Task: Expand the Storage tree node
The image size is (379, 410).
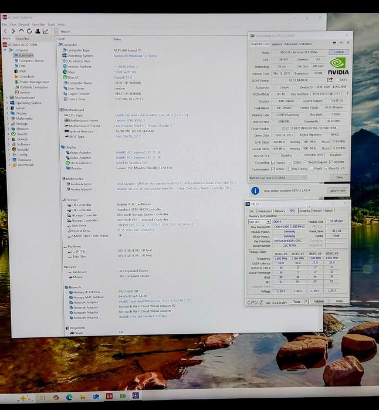Action: pos(8,124)
